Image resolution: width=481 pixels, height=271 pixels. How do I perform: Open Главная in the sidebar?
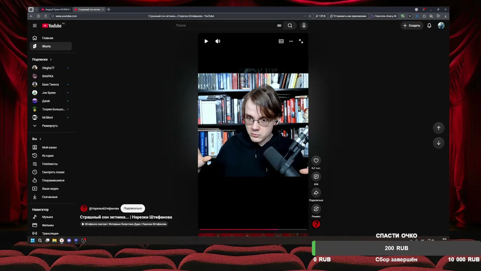(51, 38)
